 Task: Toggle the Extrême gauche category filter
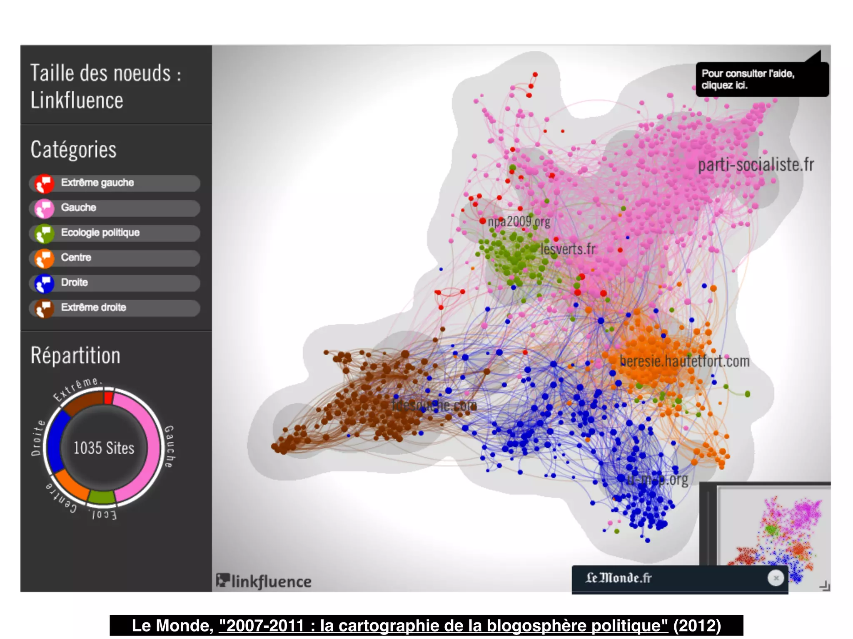115,183
